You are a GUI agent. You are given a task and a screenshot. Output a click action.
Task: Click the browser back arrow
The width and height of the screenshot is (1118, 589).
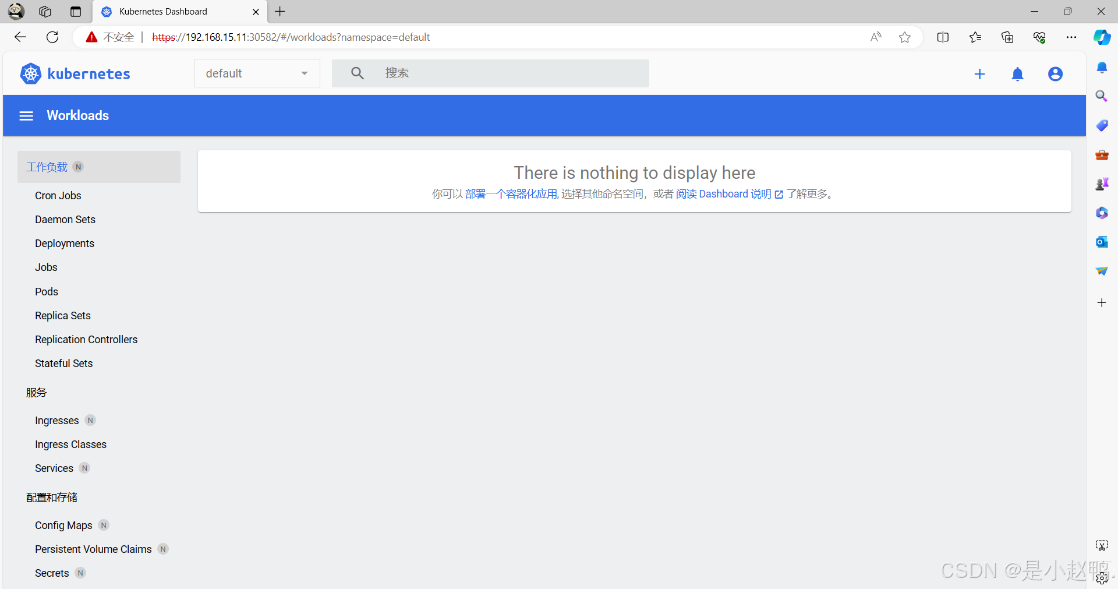(20, 37)
